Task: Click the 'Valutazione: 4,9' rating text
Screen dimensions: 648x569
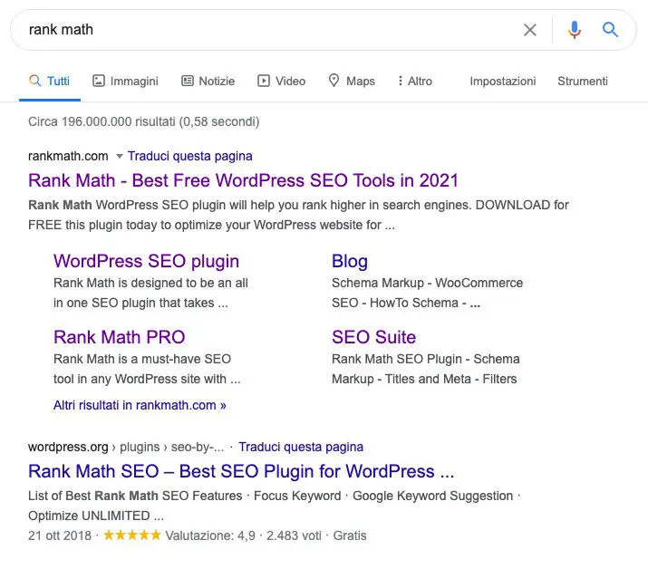Action: [210, 536]
